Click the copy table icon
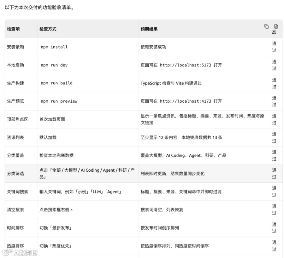Image resolution: width=284 pixels, height=258 pixels. point(266,26)
